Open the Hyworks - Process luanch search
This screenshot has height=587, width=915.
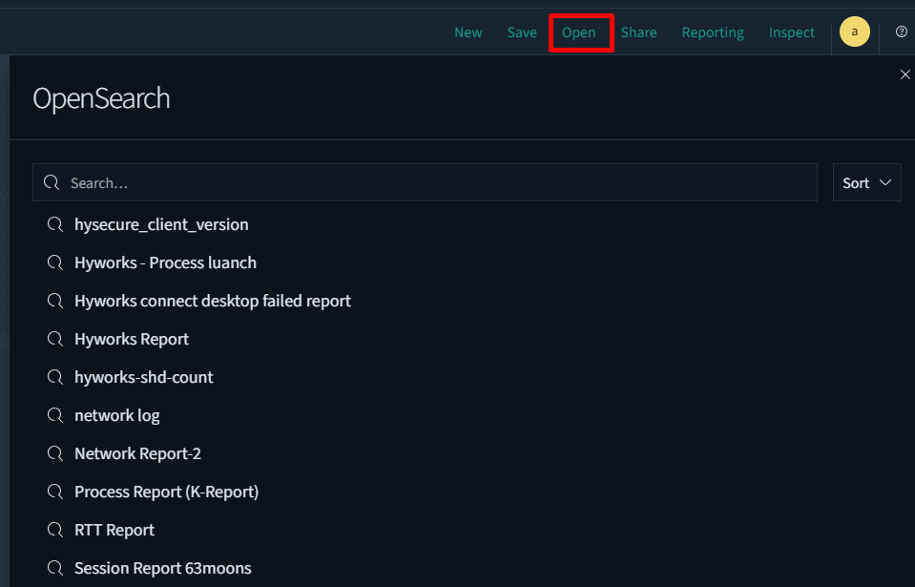pyautogui.click(x=165, y=262)
